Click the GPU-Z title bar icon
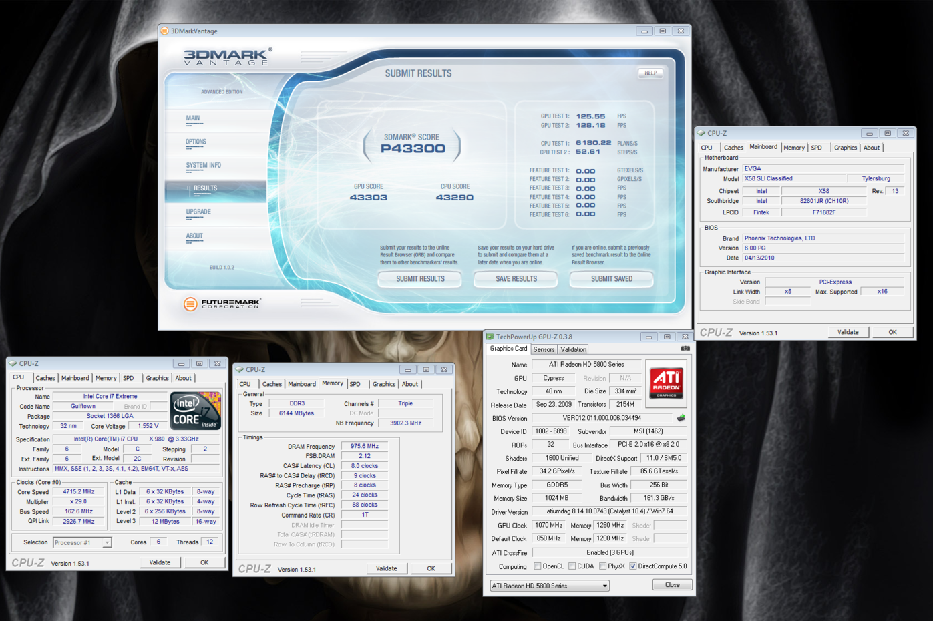The image size is (933, 621). pos(490,337)
